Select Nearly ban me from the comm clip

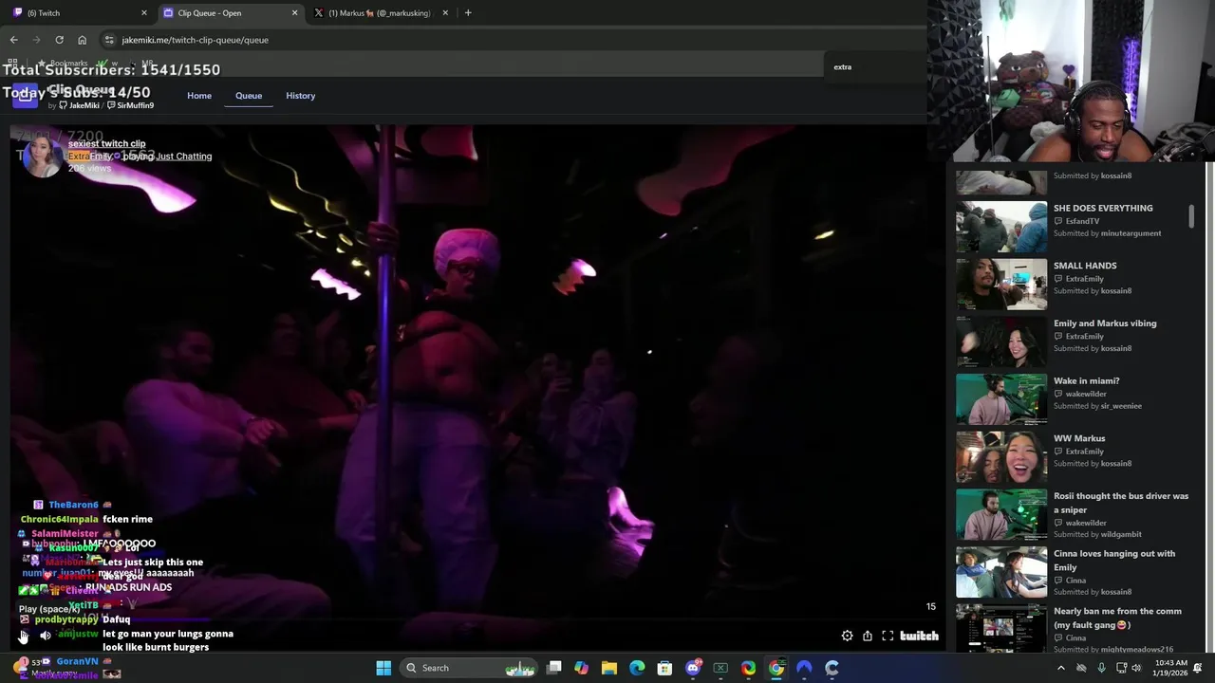[x=1117, y=618]
